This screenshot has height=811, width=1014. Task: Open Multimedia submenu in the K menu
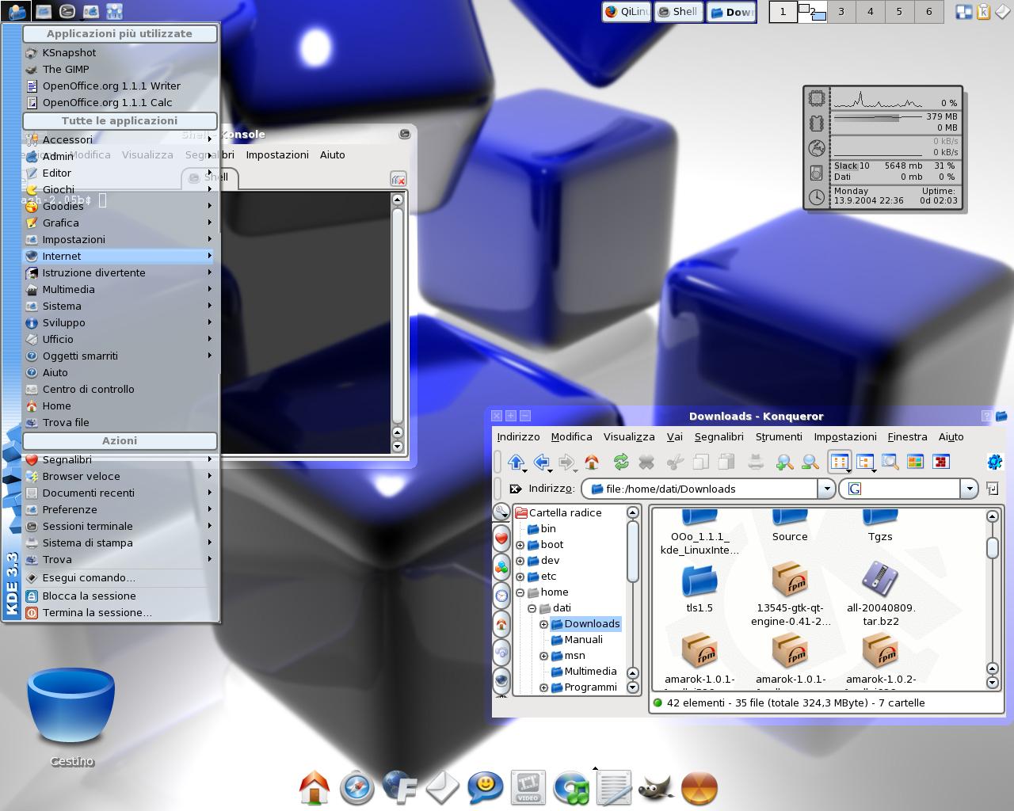[x=119, y=289]
